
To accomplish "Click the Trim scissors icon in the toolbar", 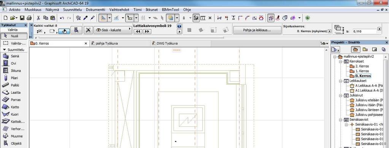I will point(219,18).
